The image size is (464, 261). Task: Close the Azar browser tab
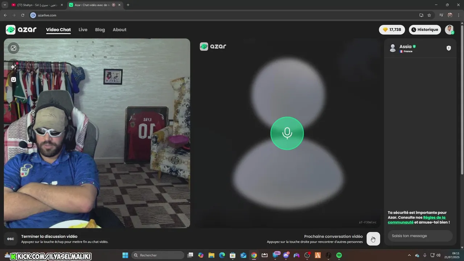[x=119, y=5]
